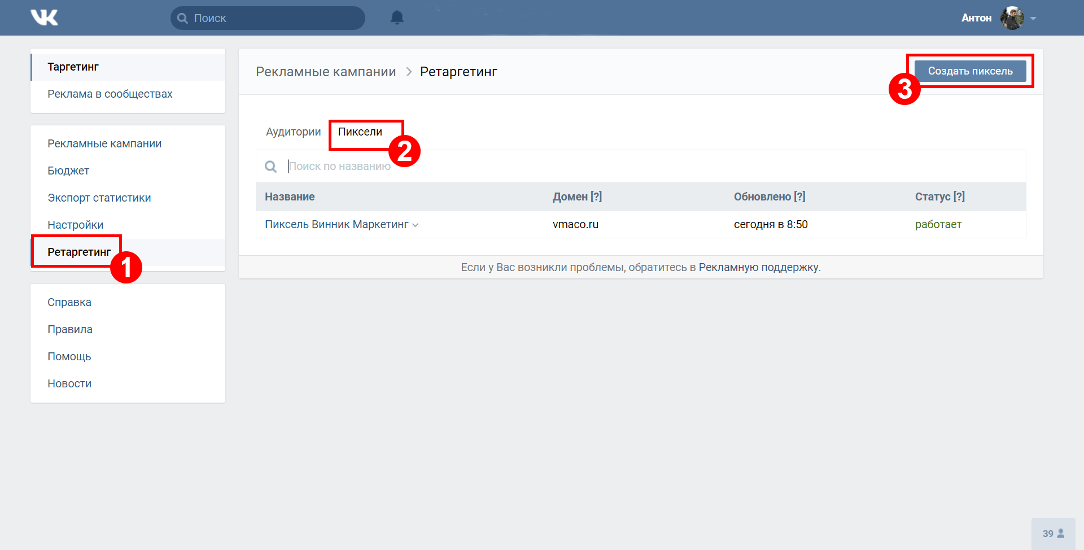Click Антон's profile avatar

[1012, 18]
